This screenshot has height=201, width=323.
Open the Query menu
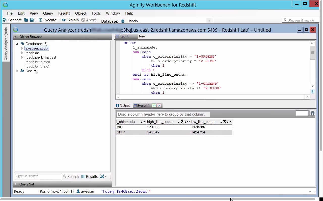click(x=48, y=13)
